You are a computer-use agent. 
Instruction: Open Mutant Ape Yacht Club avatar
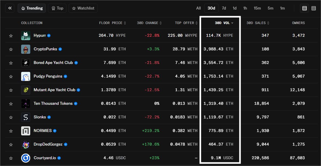coord(26,90)
